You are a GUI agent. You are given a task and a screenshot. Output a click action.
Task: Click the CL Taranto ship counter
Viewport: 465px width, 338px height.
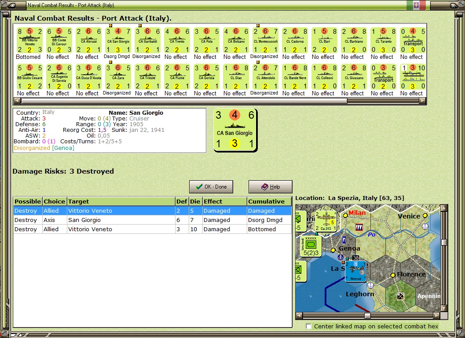click(384, 40)
